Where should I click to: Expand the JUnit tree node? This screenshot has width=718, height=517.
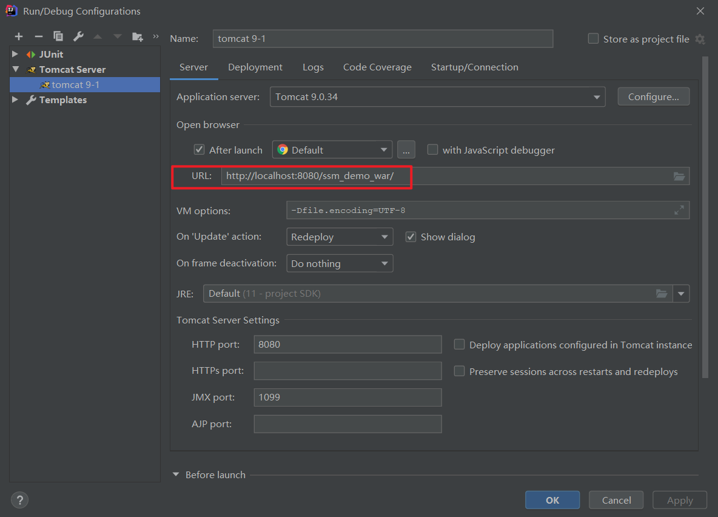[x=15, y=54]
